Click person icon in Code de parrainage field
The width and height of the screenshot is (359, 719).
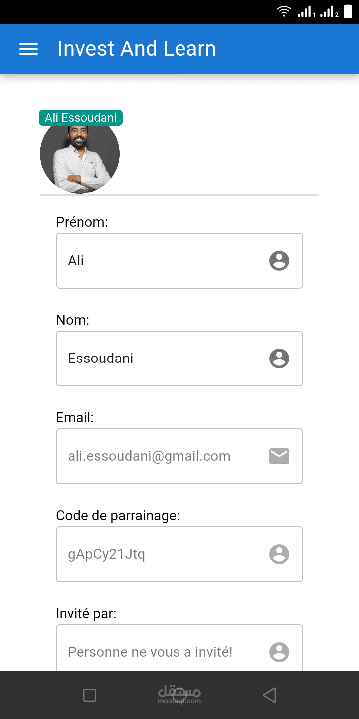(279, 554)
